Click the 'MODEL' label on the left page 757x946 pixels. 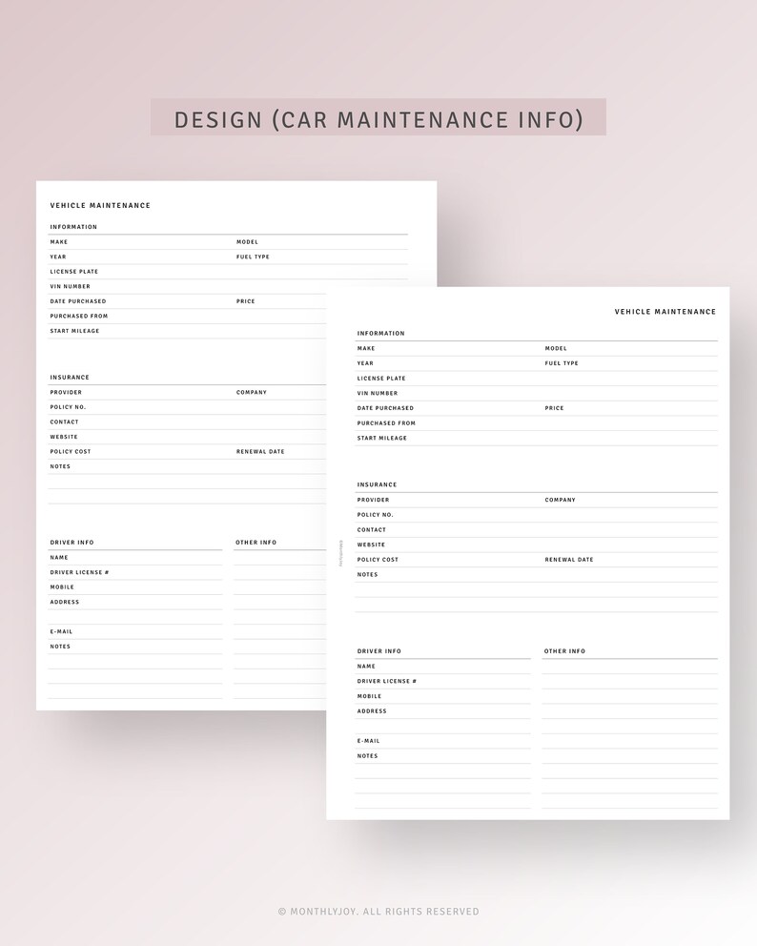247,242
